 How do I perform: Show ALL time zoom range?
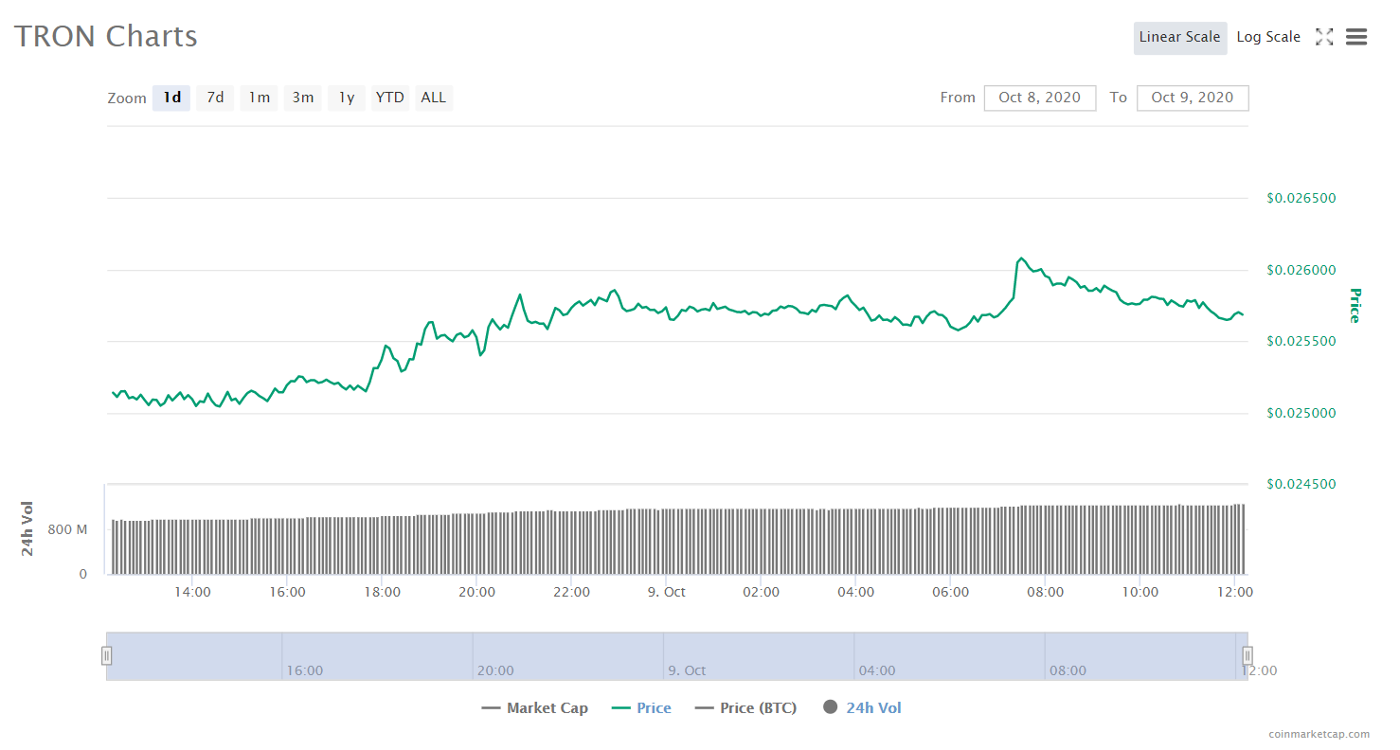coord(434,98)
